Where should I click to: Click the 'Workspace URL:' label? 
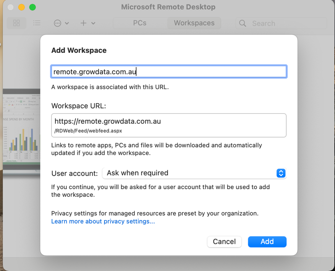[x=79, y=106]
